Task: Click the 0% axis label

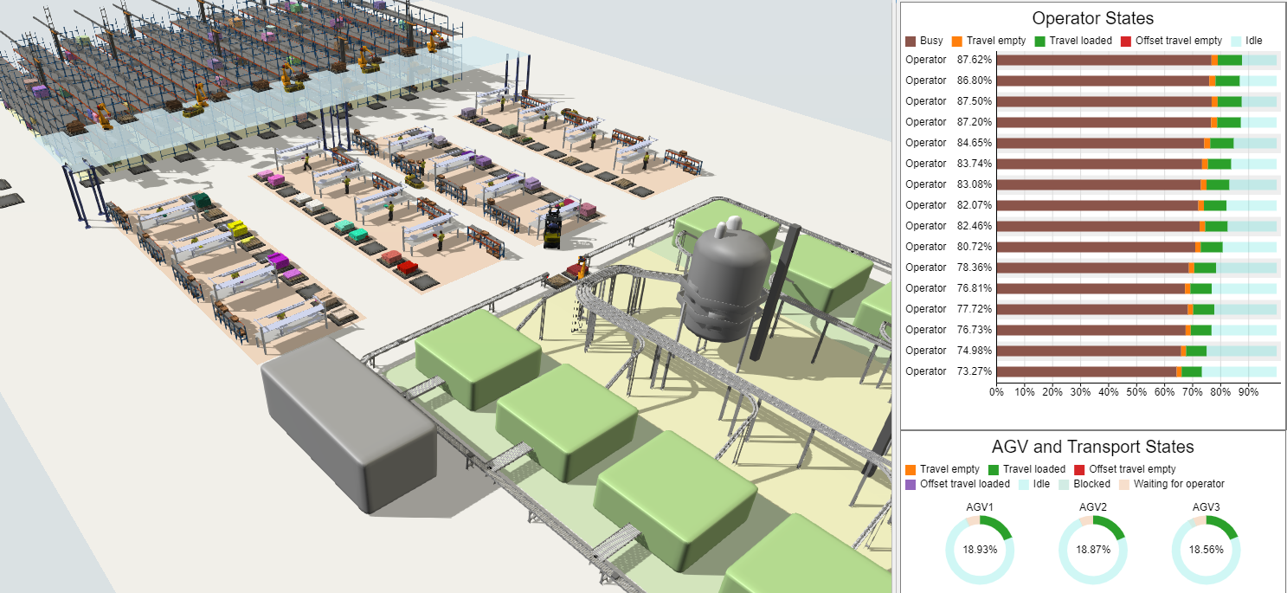Action: point(996,392)
